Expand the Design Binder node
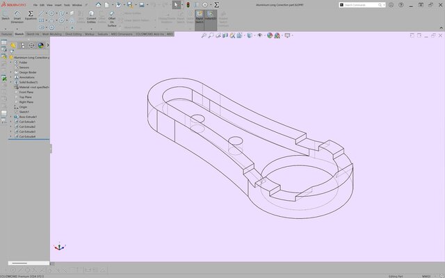The width and height of the screenshot is (445, 278). coord(11,72)
